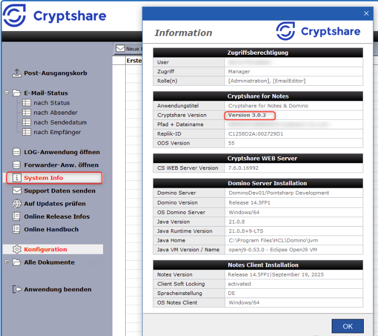This screenshot has height=336, width=378.
Task: Open LOG-Anwendung öffnen entry
Action: 62,152
